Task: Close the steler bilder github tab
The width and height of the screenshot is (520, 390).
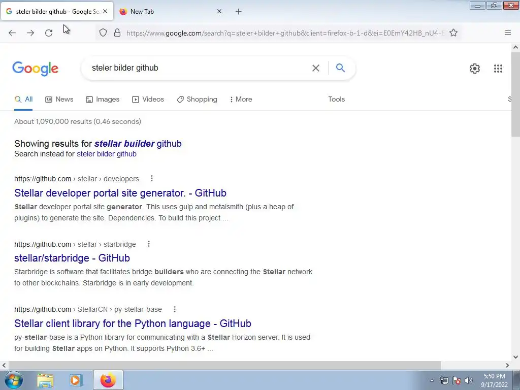Action: coord(105,11)
